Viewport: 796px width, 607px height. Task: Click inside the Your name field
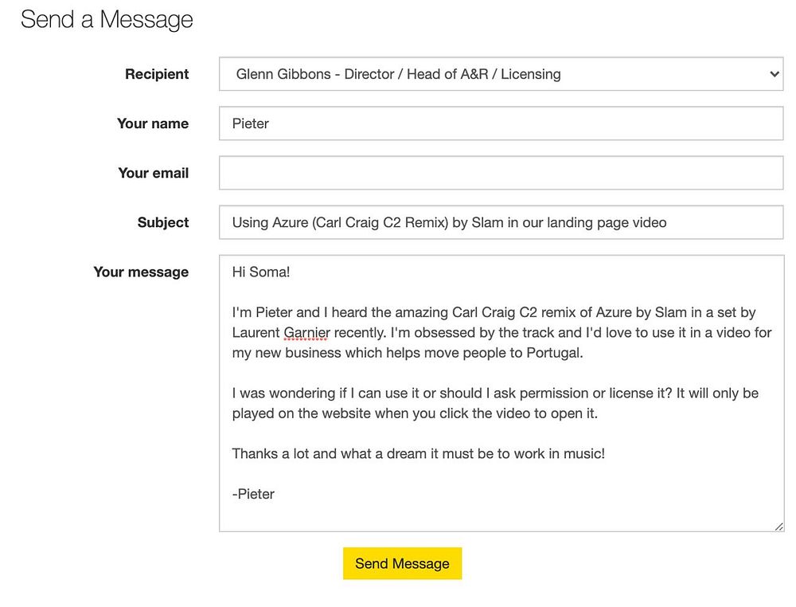(500, 123)
